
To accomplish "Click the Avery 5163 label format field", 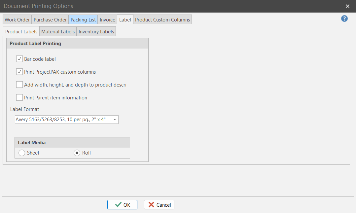I will point(63,120).
